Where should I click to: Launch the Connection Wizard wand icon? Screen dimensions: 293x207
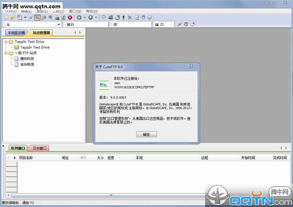pos(13,18)
